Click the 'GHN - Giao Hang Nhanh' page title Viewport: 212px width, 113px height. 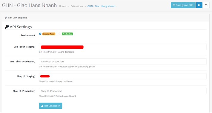pos(29,5)
